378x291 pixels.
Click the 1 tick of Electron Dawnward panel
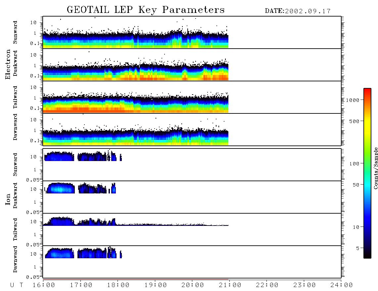click(x=35, y=130)
